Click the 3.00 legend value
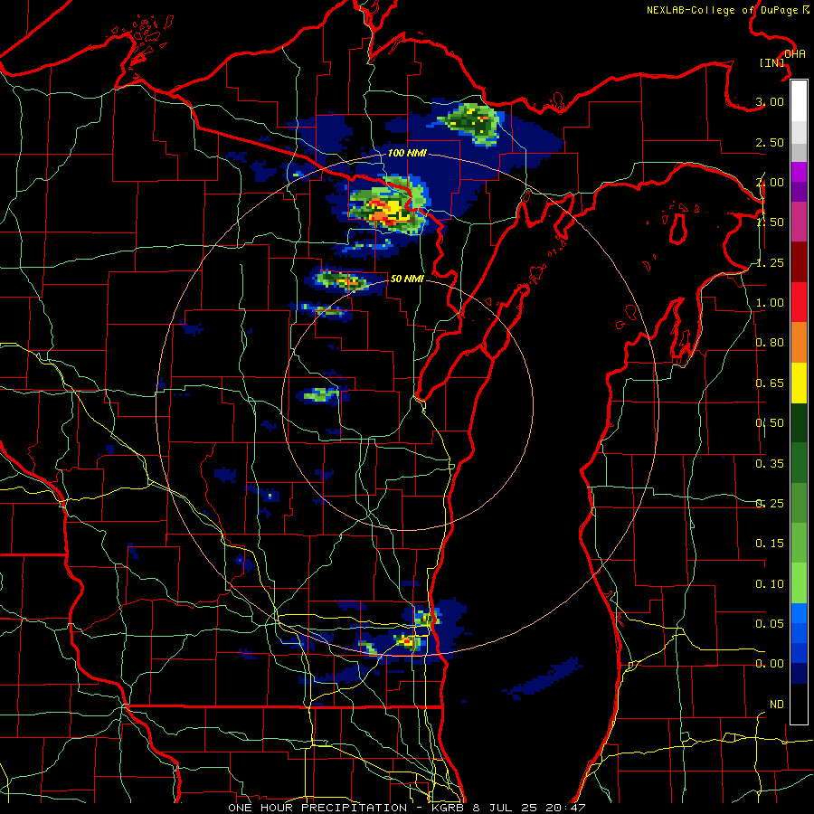This screenshot has width=814, height=814. 770,101
